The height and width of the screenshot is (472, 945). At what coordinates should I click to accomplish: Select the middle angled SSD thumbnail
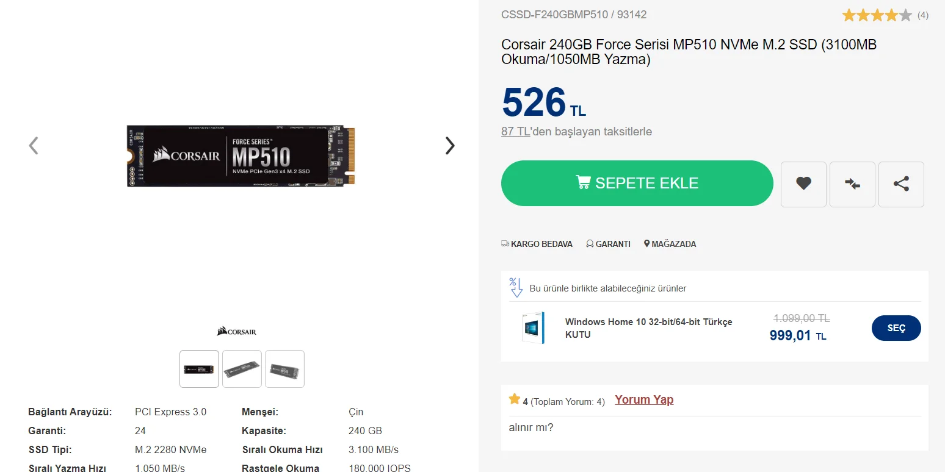[242, 368]
